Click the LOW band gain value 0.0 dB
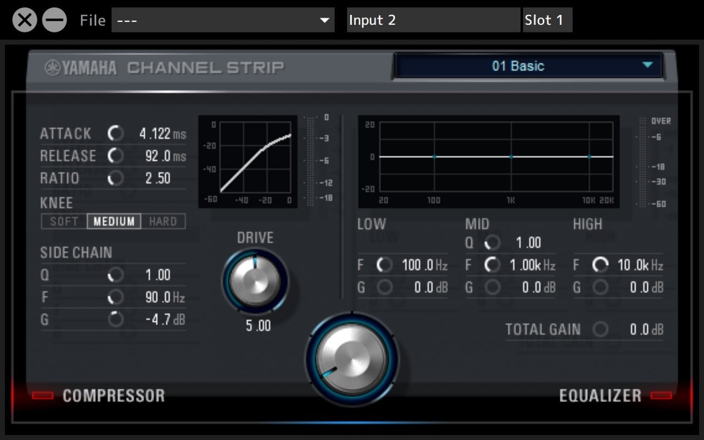Viewport: 704px width, 440px height. (431, 287)
